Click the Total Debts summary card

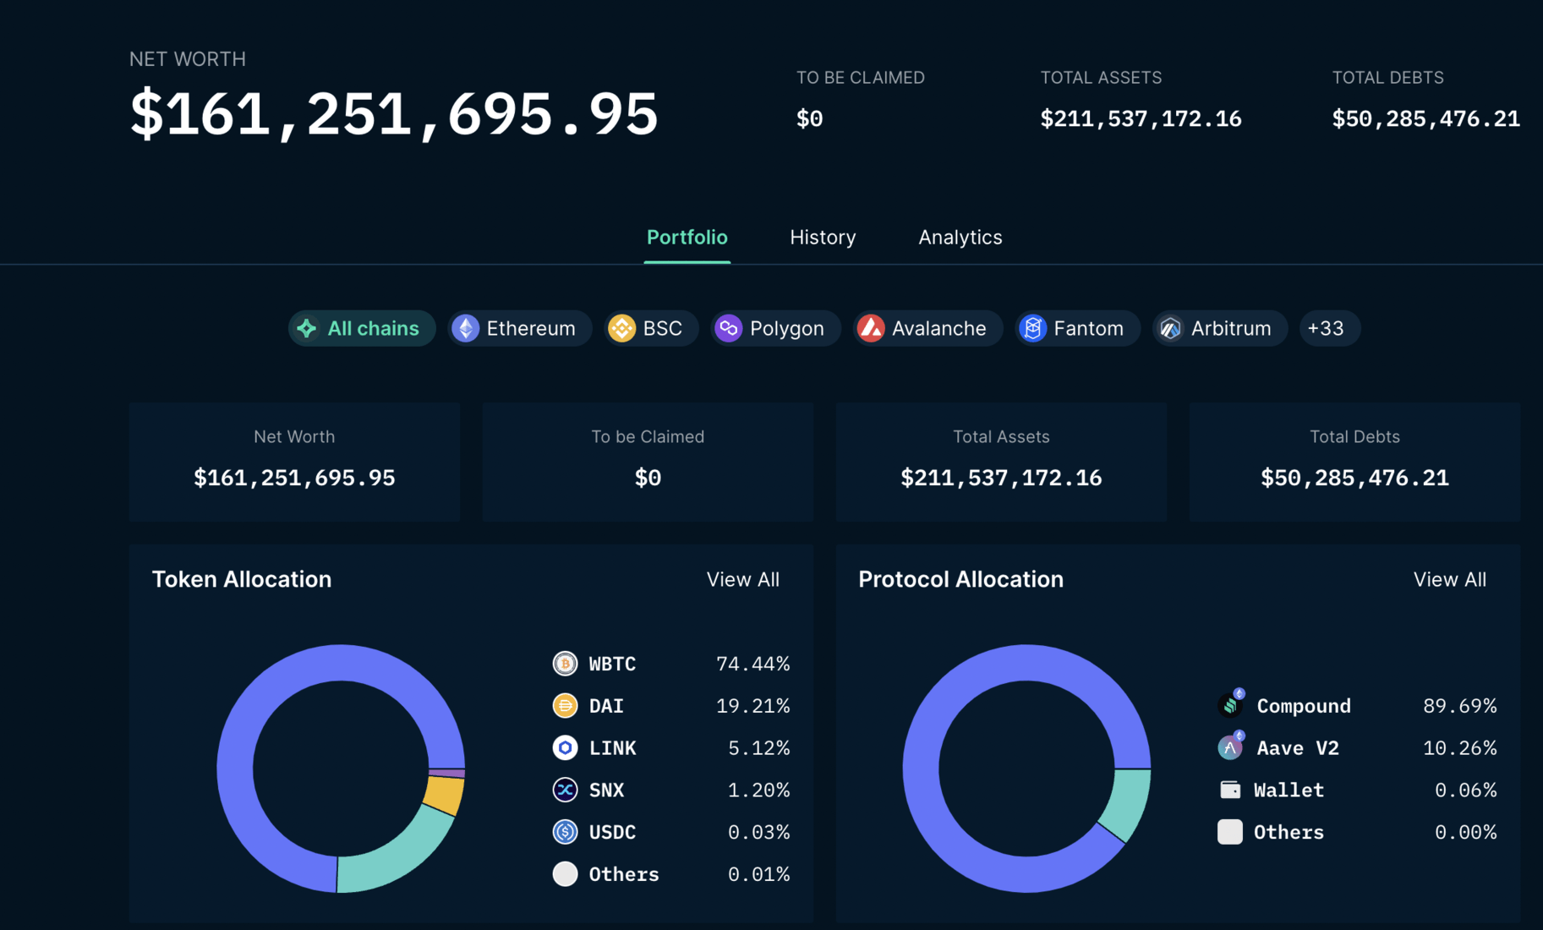point(1354,462)
